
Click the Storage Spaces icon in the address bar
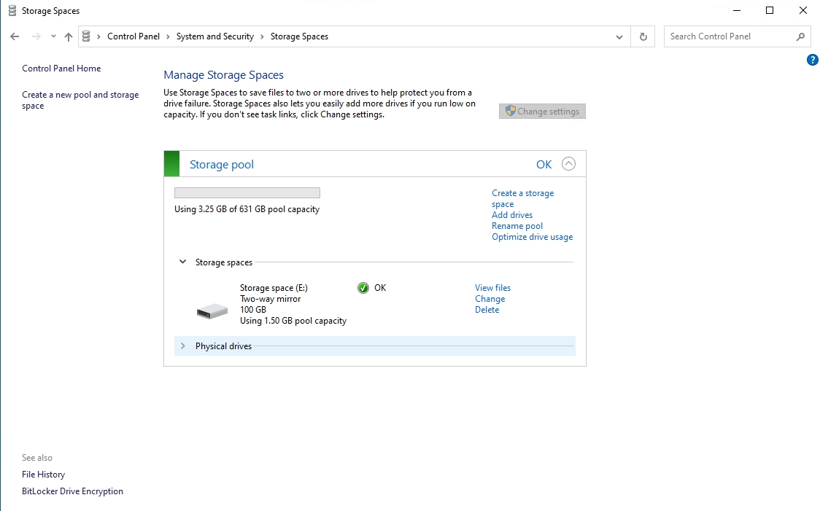click(87, 36)
